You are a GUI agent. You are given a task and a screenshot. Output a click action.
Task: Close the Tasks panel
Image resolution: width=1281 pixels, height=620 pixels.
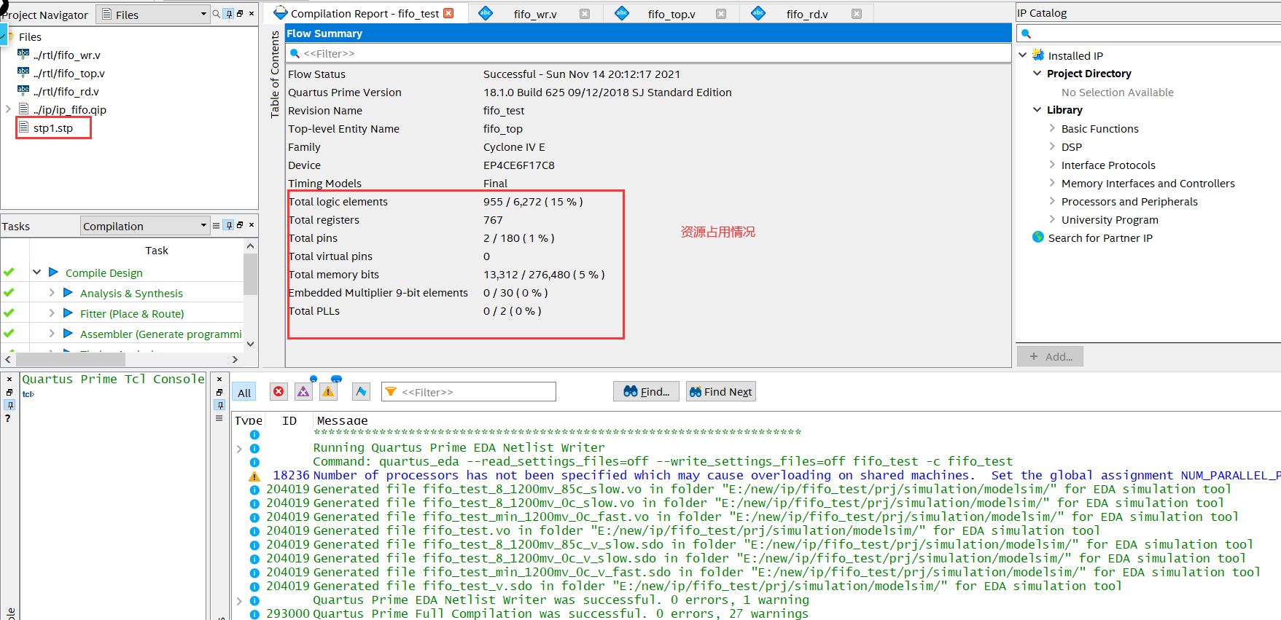[x=252, y=226]
